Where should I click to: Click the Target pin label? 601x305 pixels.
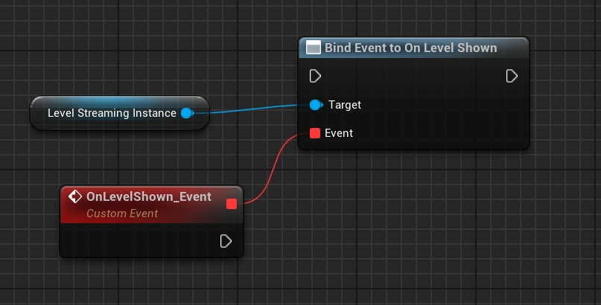coord(345,105)
